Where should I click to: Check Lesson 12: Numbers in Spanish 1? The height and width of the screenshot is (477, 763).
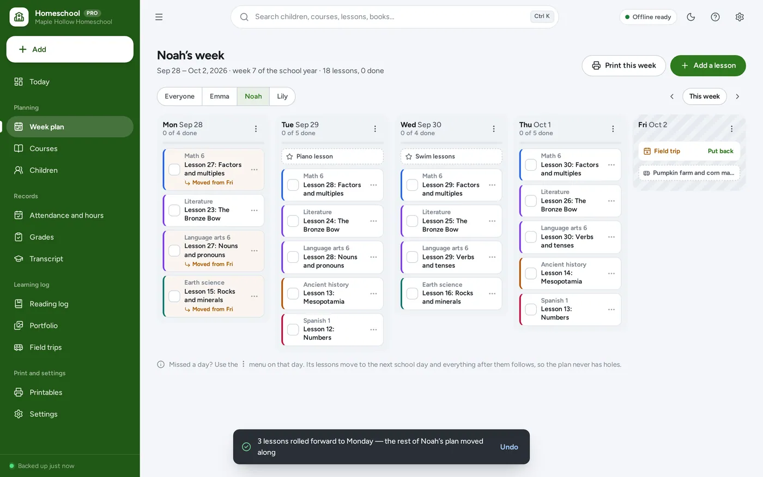click(x=293, y=329)
